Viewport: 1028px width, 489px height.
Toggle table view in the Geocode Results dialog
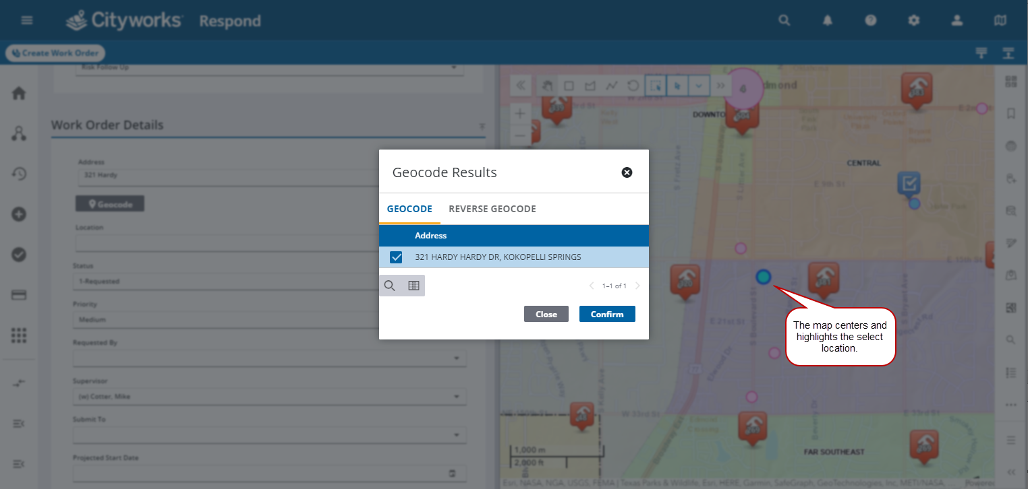coord(413,285)
